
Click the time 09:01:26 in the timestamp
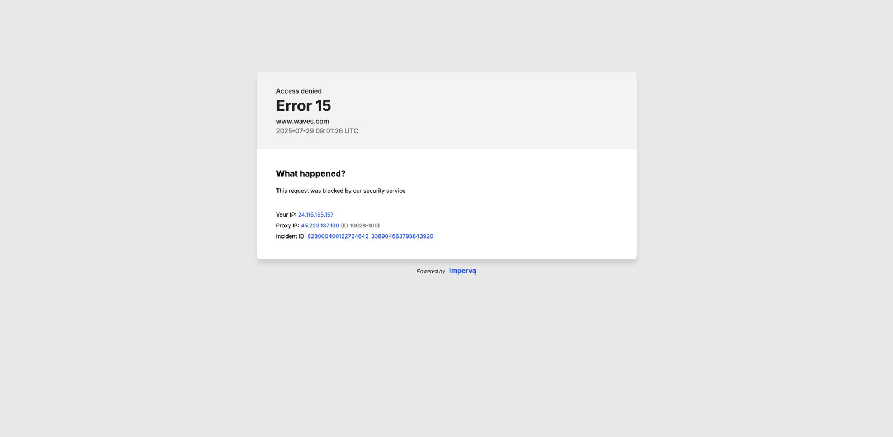click(x=329, y=132)
